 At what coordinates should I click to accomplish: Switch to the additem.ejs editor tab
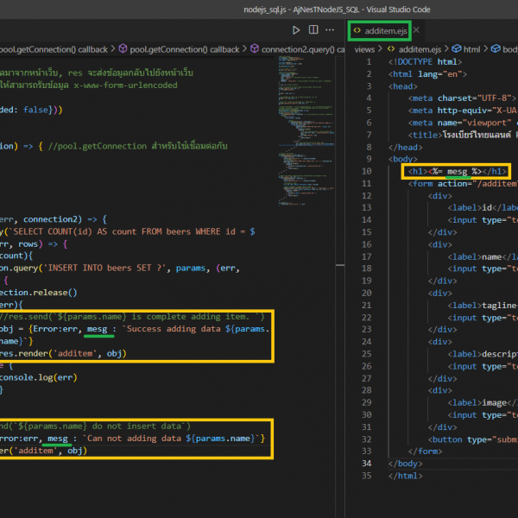[384, 29]
